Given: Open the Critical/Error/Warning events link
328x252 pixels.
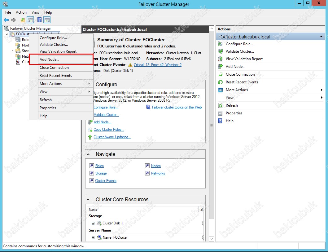Looking at the screenshot, I should pos(158,65).
